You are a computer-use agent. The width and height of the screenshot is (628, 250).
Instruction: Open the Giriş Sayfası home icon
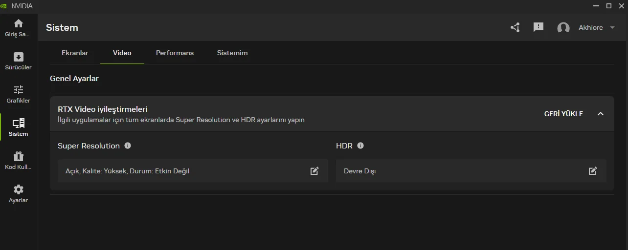[x=19, y=23]
